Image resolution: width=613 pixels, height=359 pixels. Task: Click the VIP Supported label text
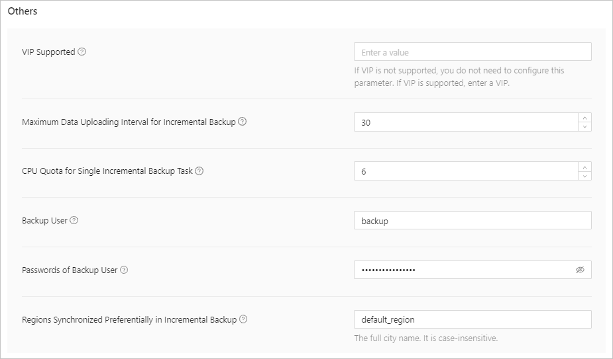pos(48,52)
